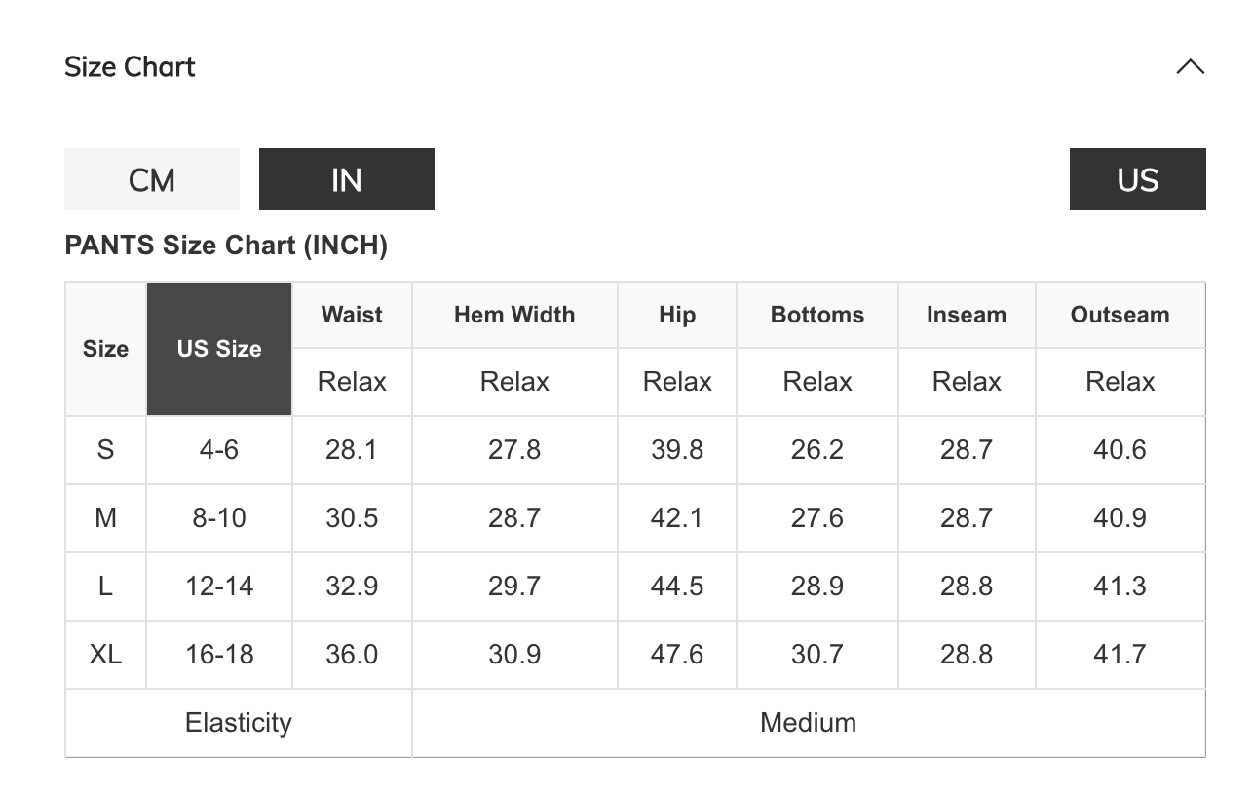
Task: Click the Hip column header
Action: point(677,315)
